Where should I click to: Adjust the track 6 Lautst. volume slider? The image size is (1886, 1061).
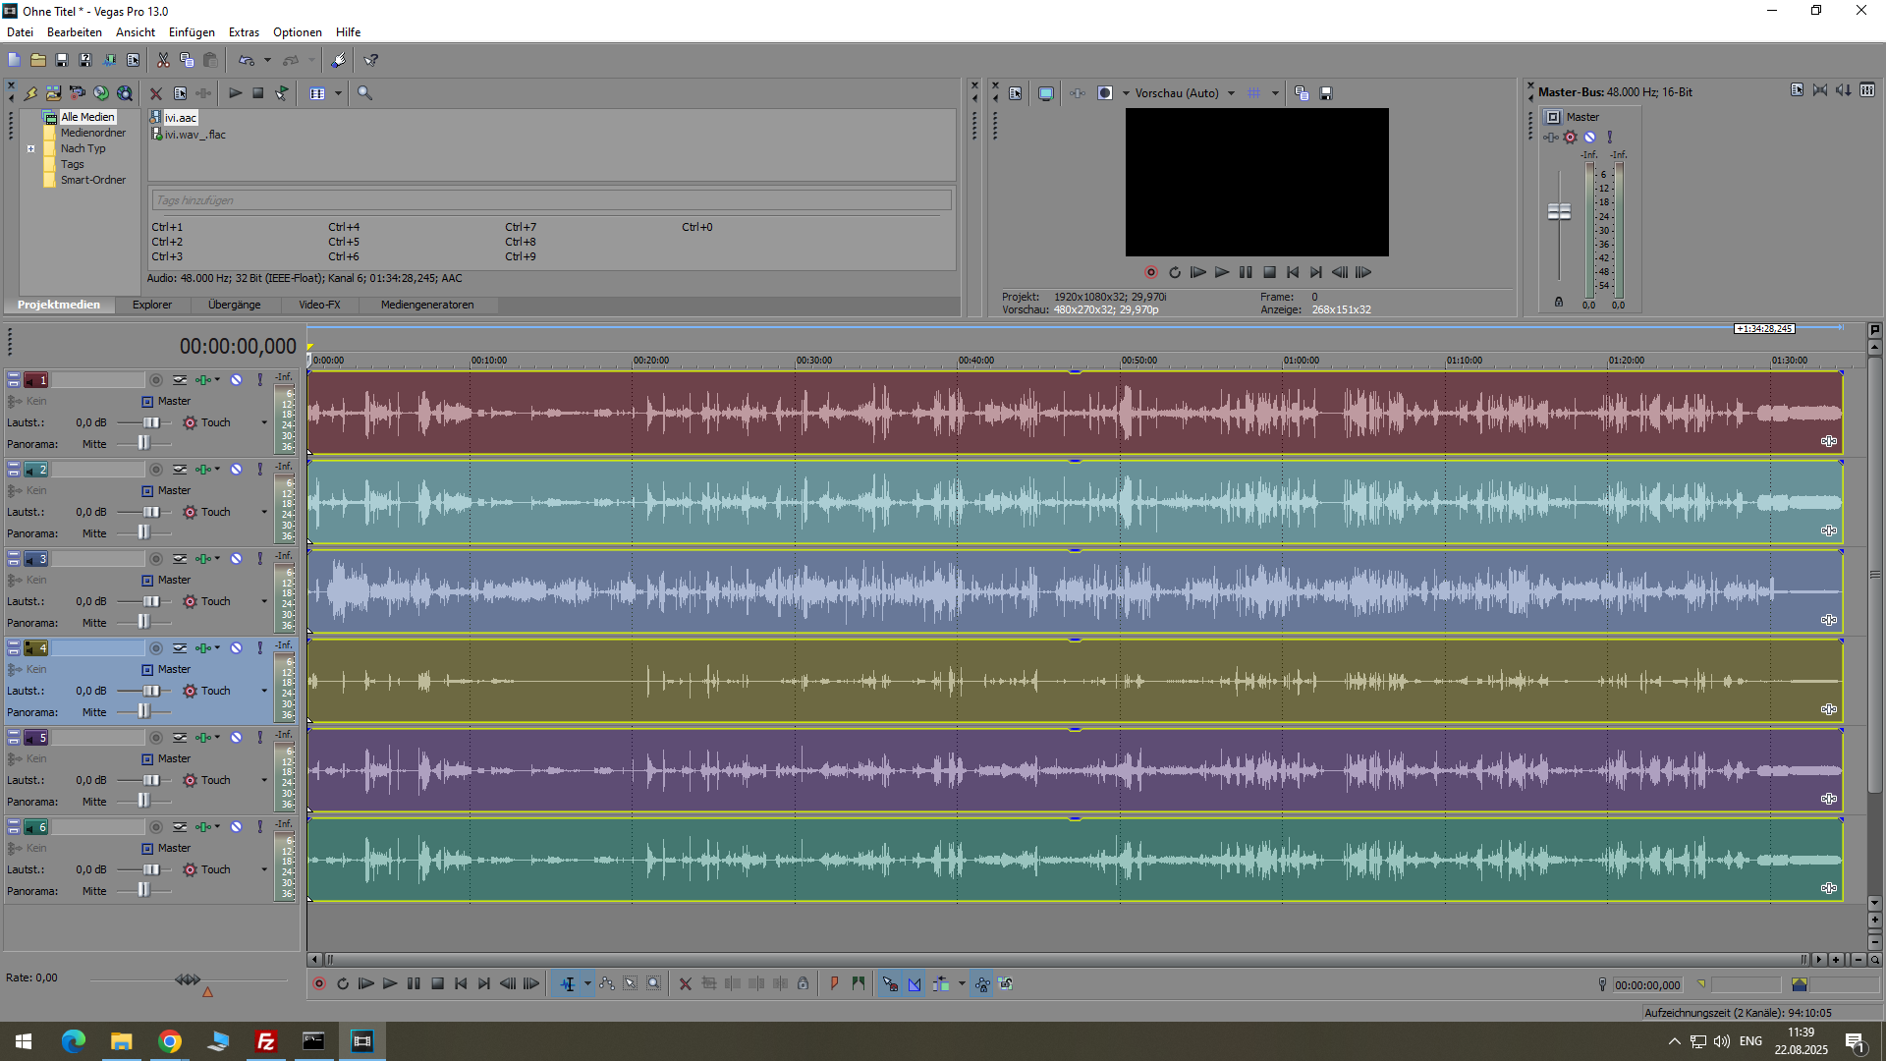150,870
